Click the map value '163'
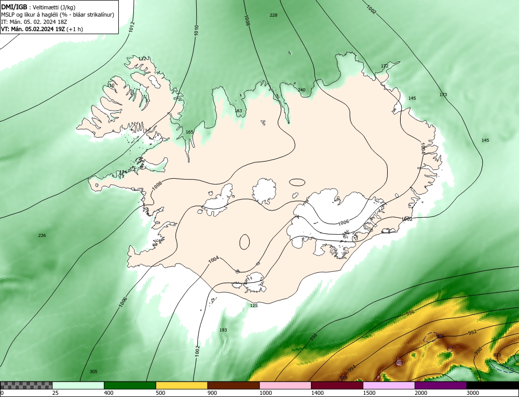Viewport: 519px width, 397px height. [238, 111]
